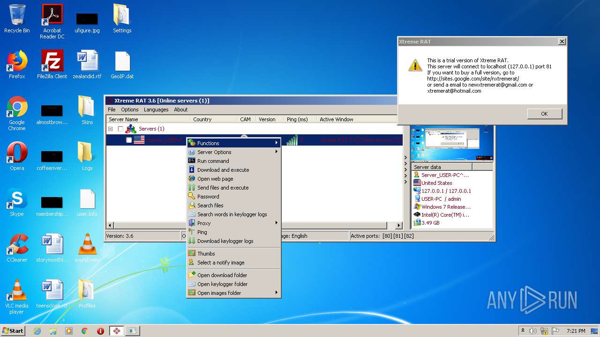
Task: Open the File menu in Xtreme RAT
Action: 112,110
